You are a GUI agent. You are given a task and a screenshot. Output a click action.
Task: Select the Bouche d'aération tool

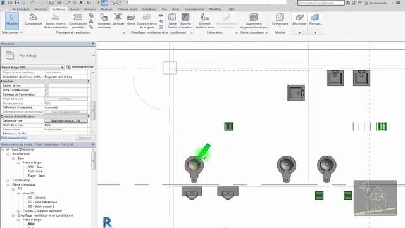(x=185, y=21)
